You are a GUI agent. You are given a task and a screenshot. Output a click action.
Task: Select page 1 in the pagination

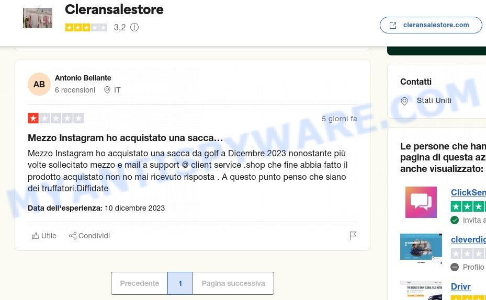coord(180,283)
